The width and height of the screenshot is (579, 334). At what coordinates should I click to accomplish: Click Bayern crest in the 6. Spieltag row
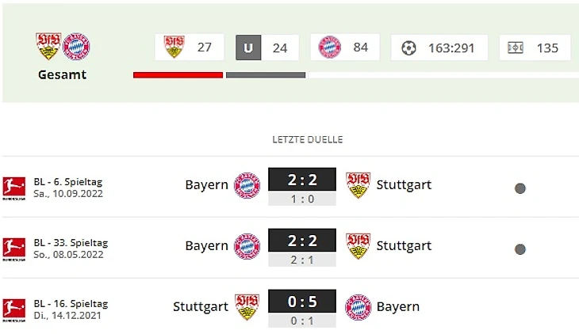click(x=247, y=185)
